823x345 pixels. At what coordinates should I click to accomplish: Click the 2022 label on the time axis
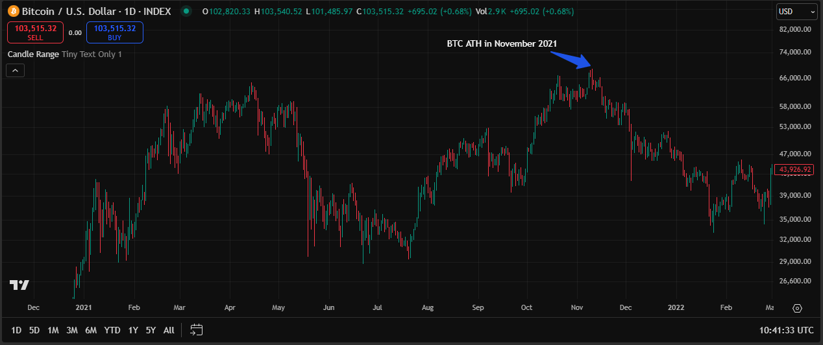[676, 307]
